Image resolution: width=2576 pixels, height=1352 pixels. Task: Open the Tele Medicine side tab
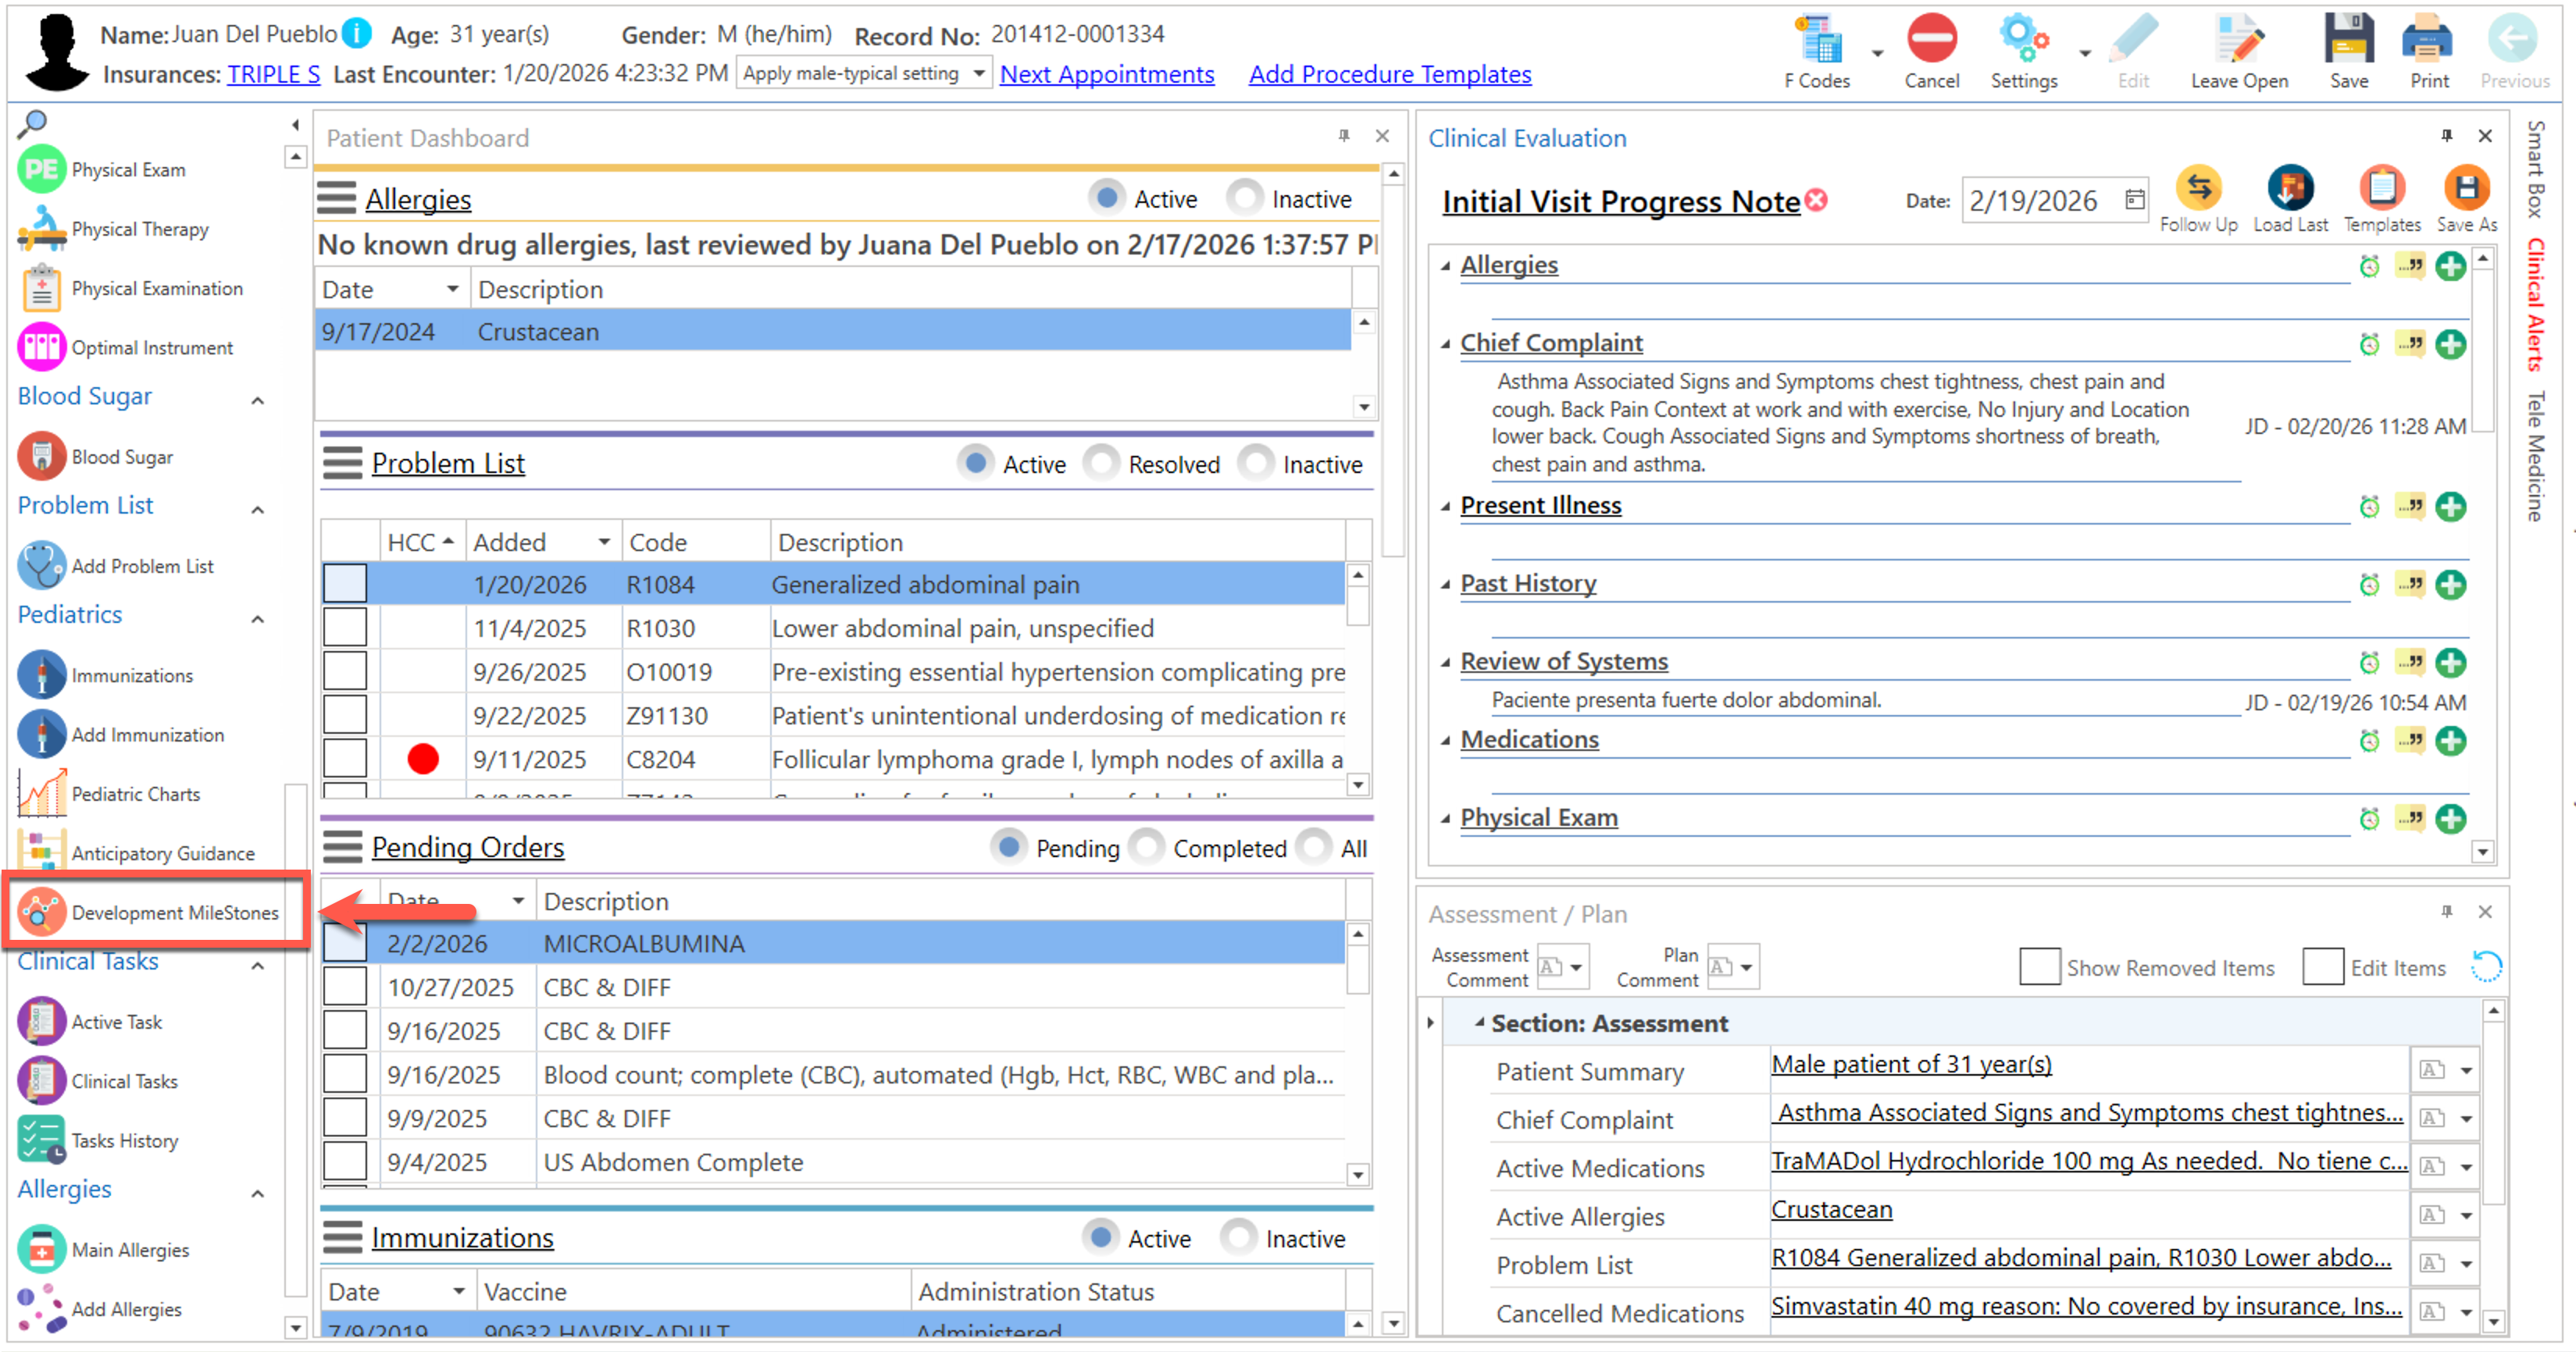pos(2535,456)
